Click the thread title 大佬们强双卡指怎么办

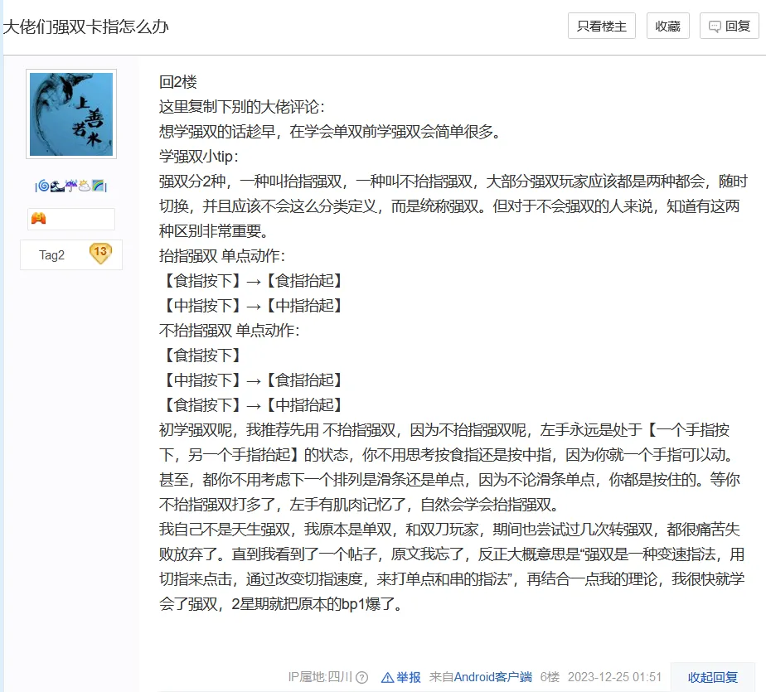pyautogui.click(x=85, y=27)
